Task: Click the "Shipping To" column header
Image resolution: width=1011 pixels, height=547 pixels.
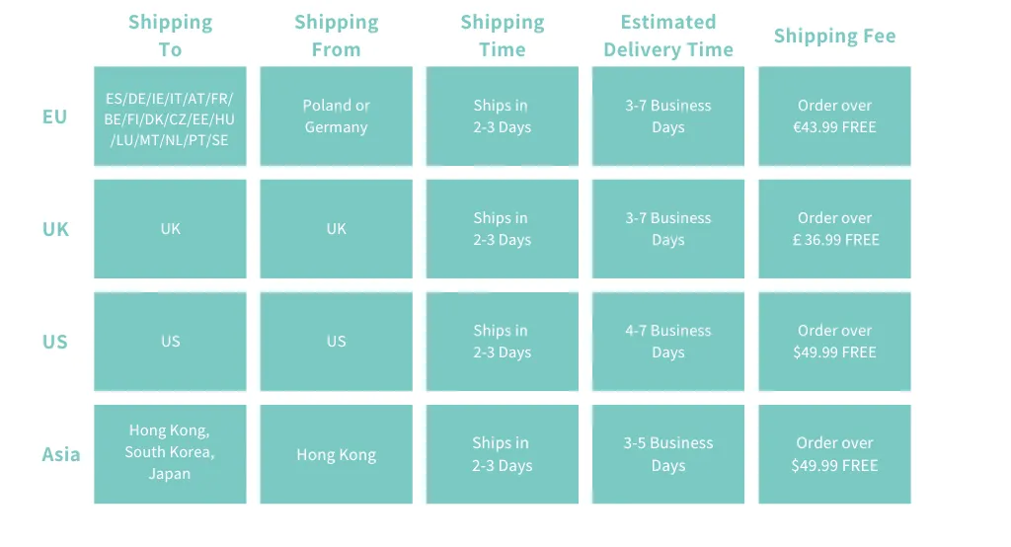Action: coord(170,36)
